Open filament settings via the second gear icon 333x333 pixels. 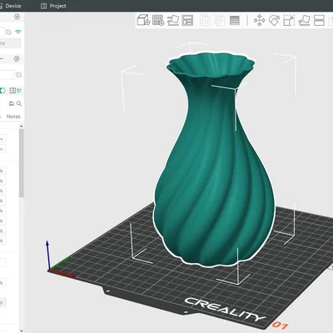pyautogui.click(x=17, y=58)
